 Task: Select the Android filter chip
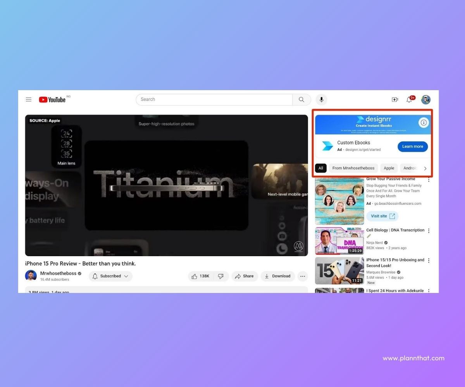tap(409, 168)
